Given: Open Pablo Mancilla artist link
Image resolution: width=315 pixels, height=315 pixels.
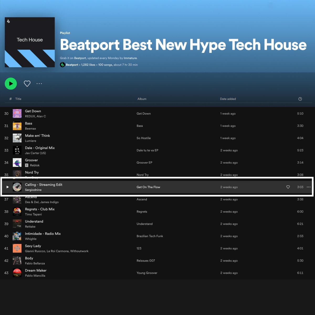Looking at the screenshot, I should pyautogui.click(x=35, y=276).
